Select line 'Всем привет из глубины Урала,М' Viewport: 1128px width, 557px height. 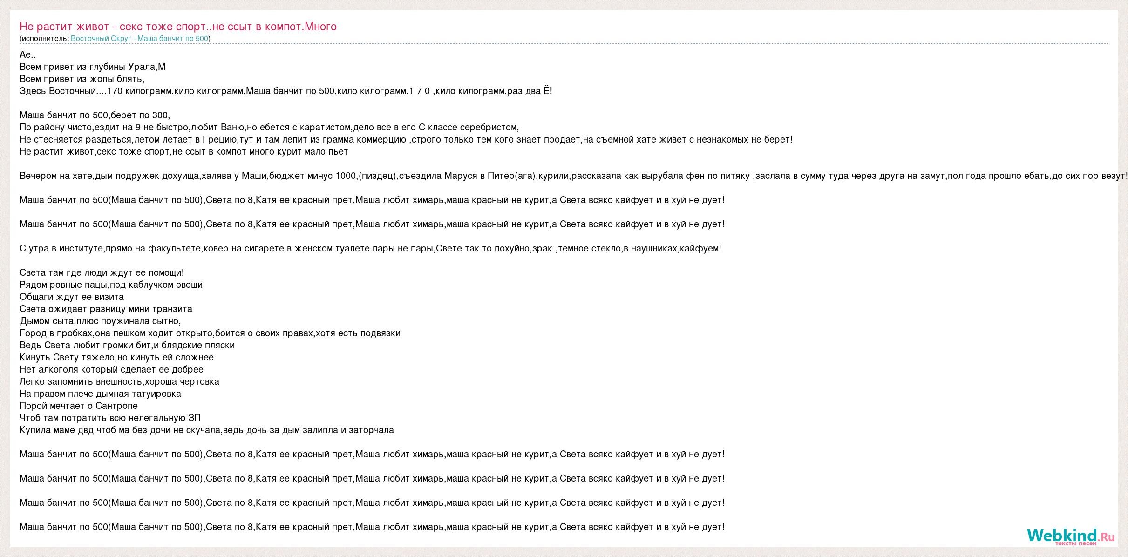(93, 67)
